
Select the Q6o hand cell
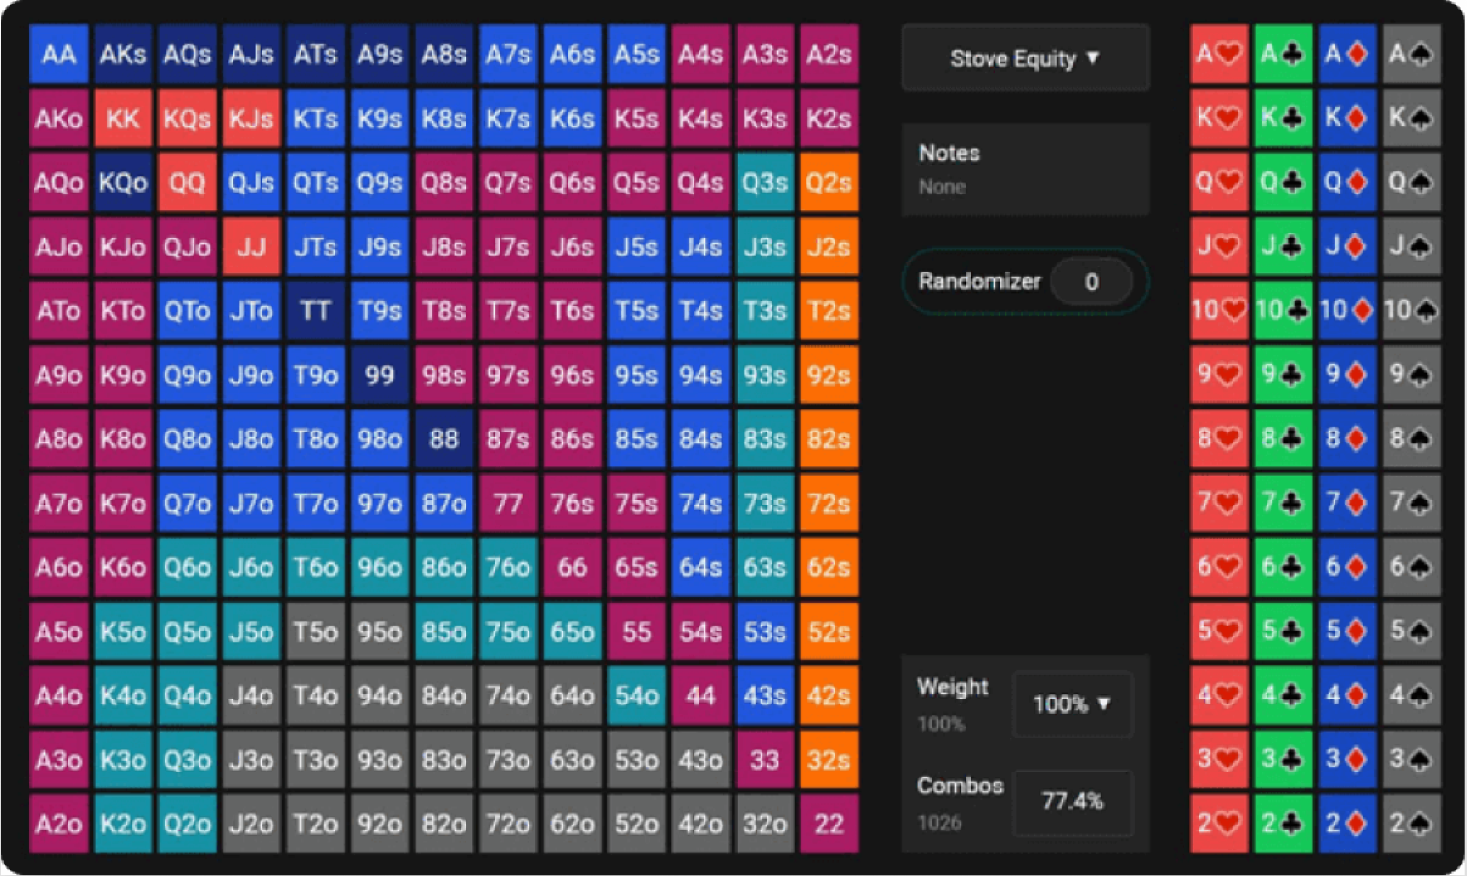187,567
